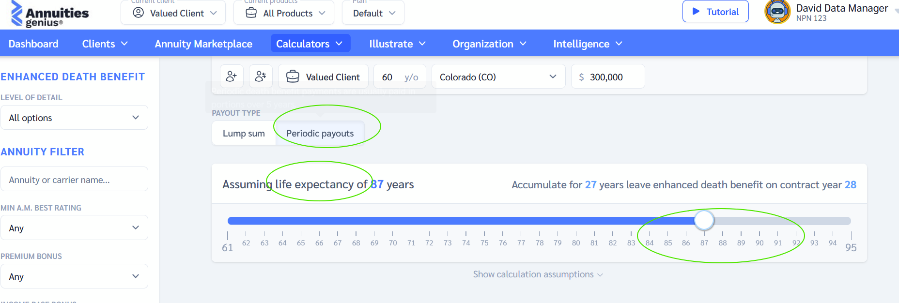Click the David Data Manager avatar
Image resolution: width=899 pixels, height=303 pixels.
777,12
